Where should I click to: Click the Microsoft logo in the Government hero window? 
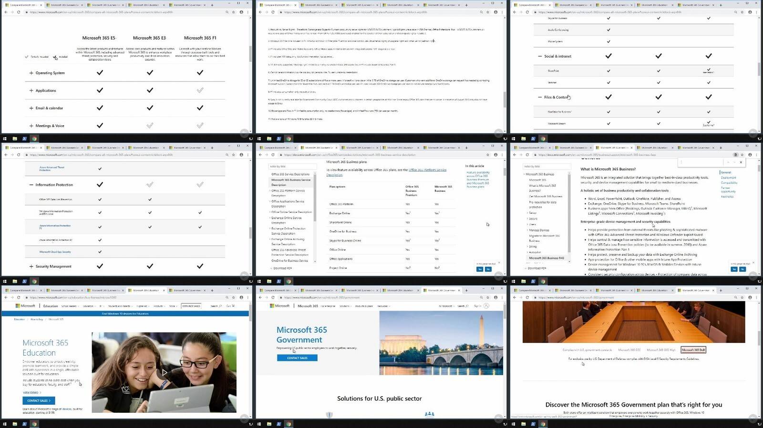280,306
